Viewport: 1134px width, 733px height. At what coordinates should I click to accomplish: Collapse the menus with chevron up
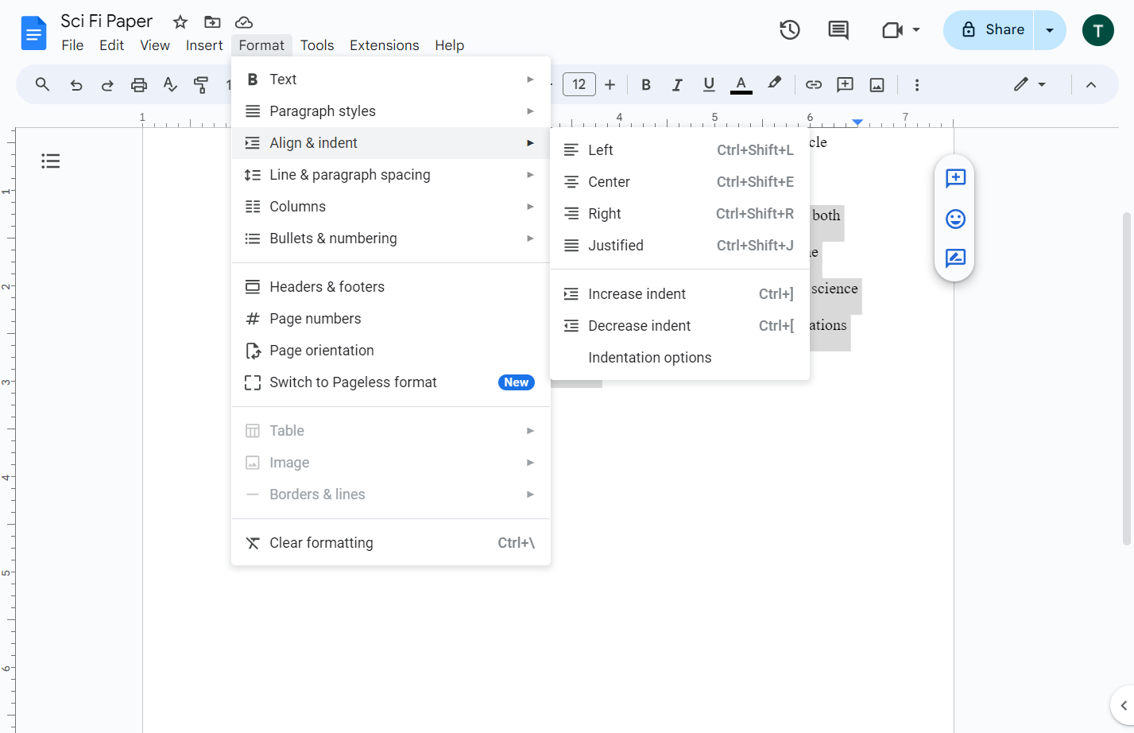1091,85
